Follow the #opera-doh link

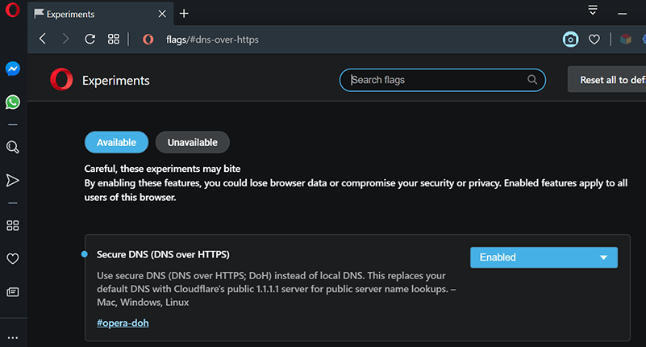point(123,323)
